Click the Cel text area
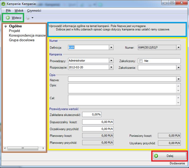This screenshot has width=189, height=168. point(122,100)
